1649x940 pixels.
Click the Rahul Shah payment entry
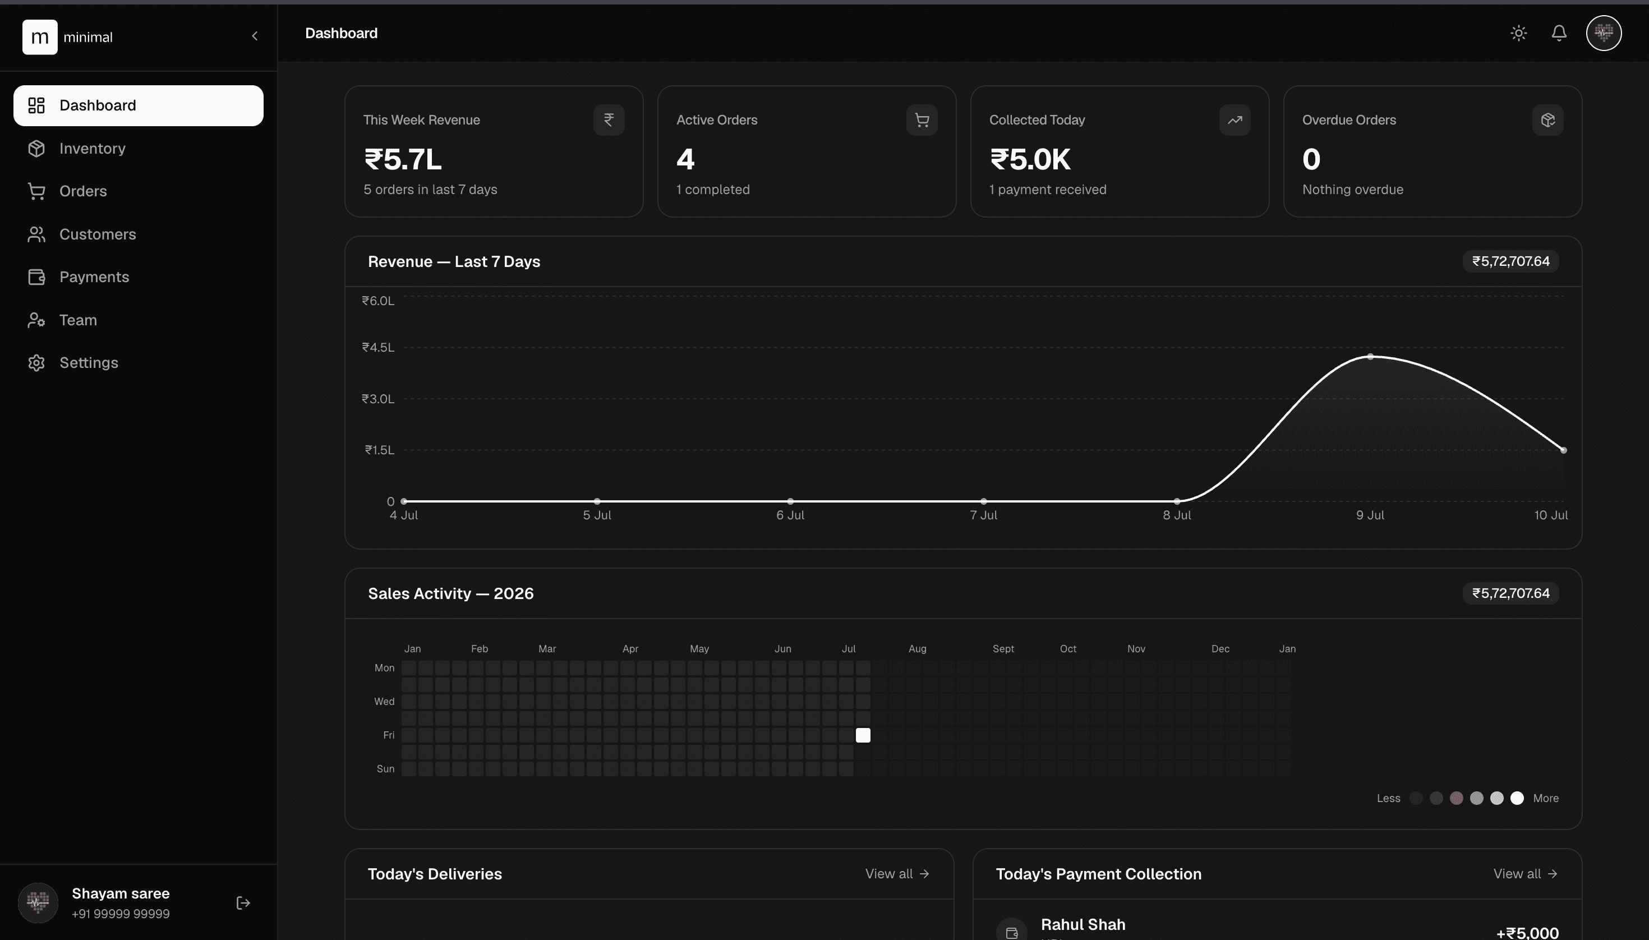click(x=1277, y=928)
